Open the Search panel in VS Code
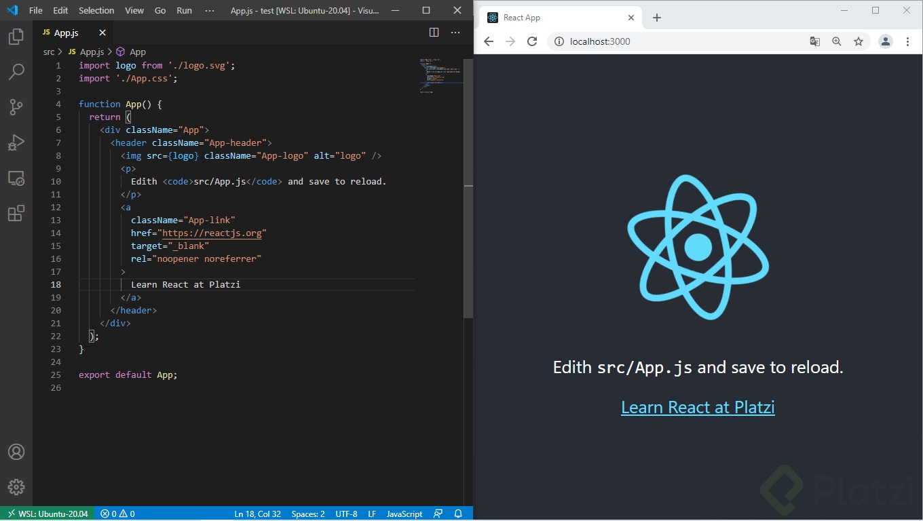This screenshot has width=923, height=521. (x=16, y=71)
